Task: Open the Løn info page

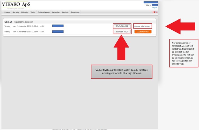Action: (65, 12)
